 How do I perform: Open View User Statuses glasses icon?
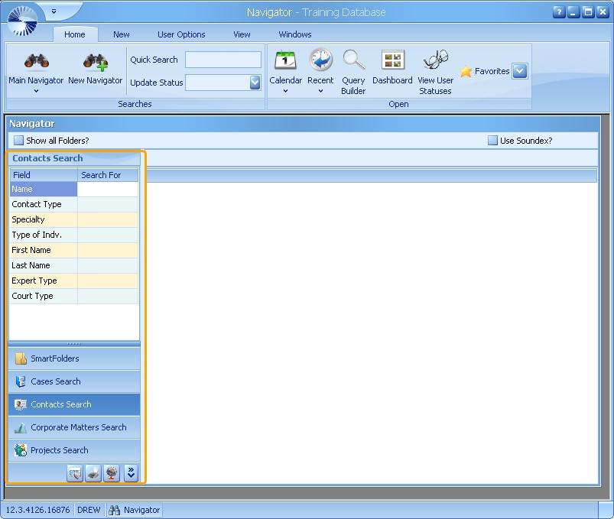point(435,60)
